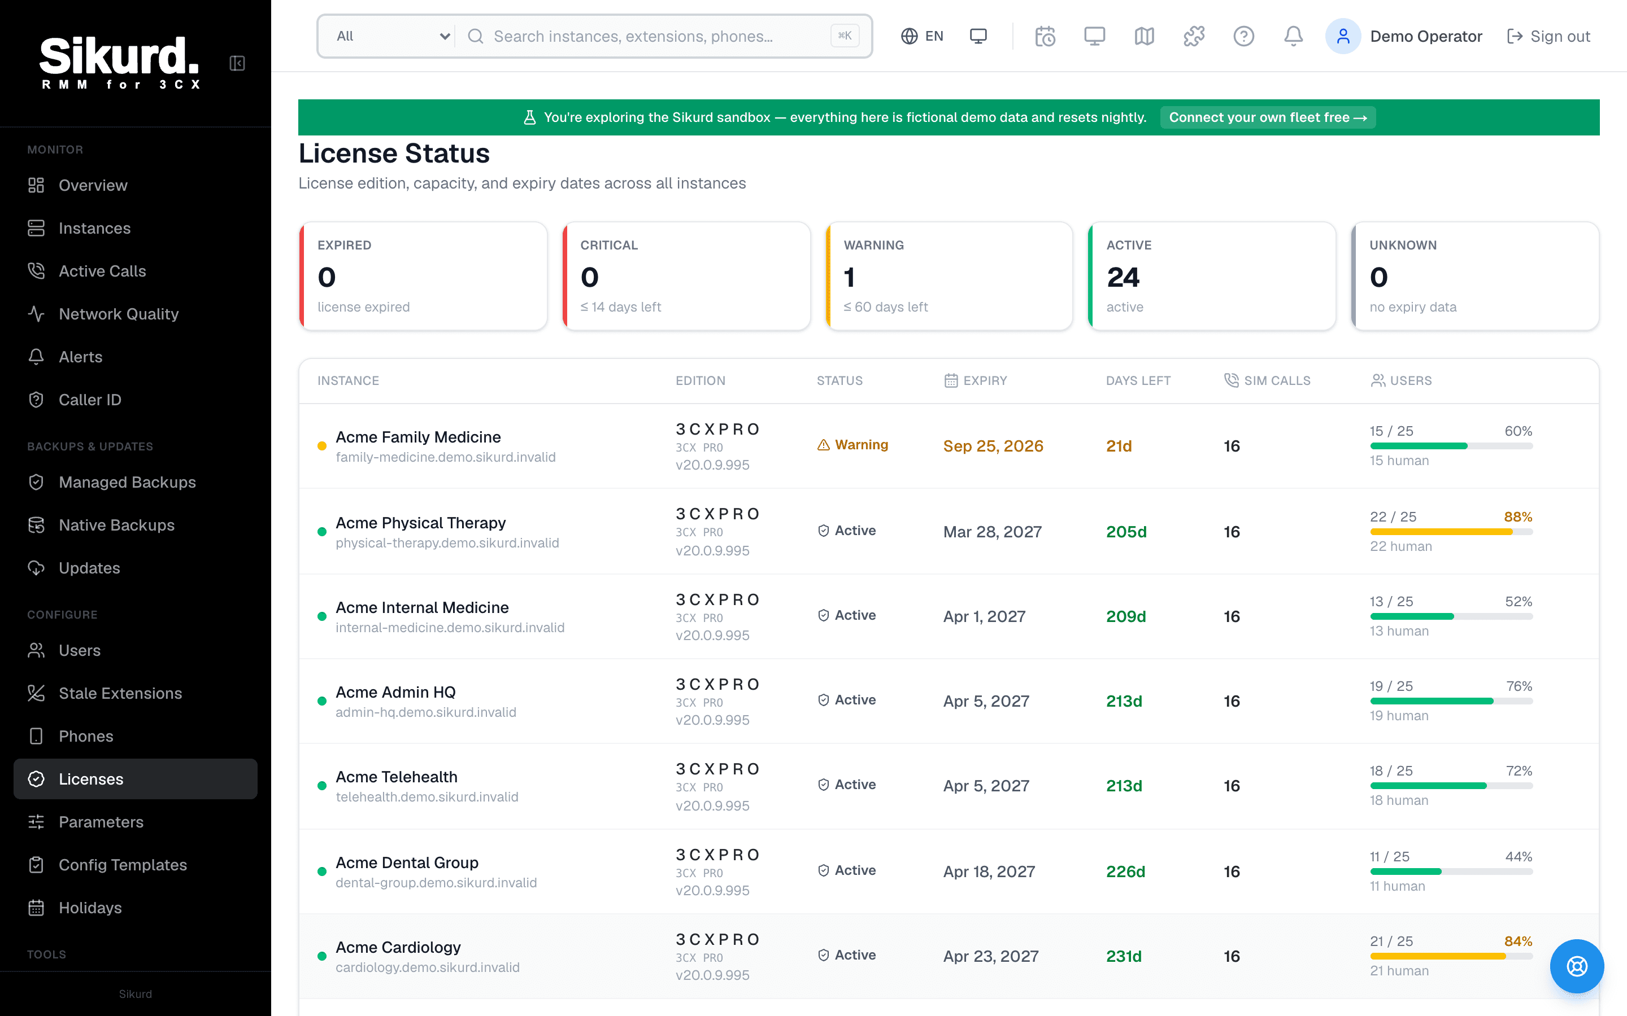This screenshot has width=1627, height=1016.
Task: Open Caller ID page
Action: coord(135,400)
